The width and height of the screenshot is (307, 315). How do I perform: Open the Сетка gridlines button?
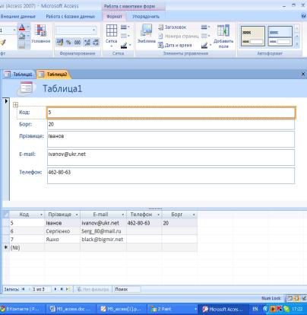(112, 35)
